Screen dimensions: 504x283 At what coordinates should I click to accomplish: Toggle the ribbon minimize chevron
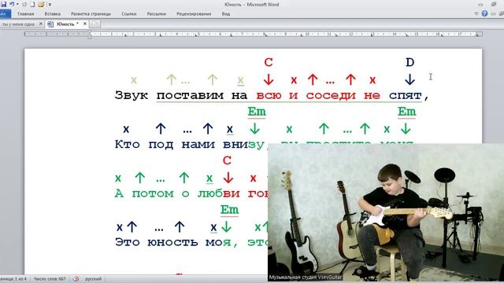pos(476,14)
